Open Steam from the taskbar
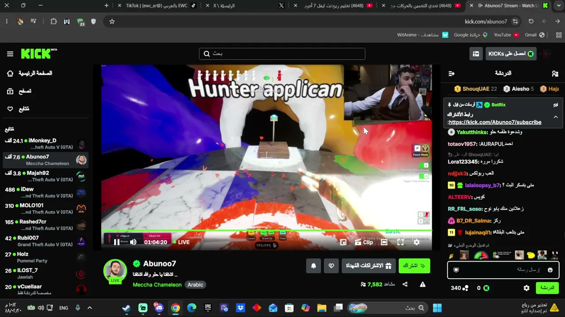 tap(127, 308)
